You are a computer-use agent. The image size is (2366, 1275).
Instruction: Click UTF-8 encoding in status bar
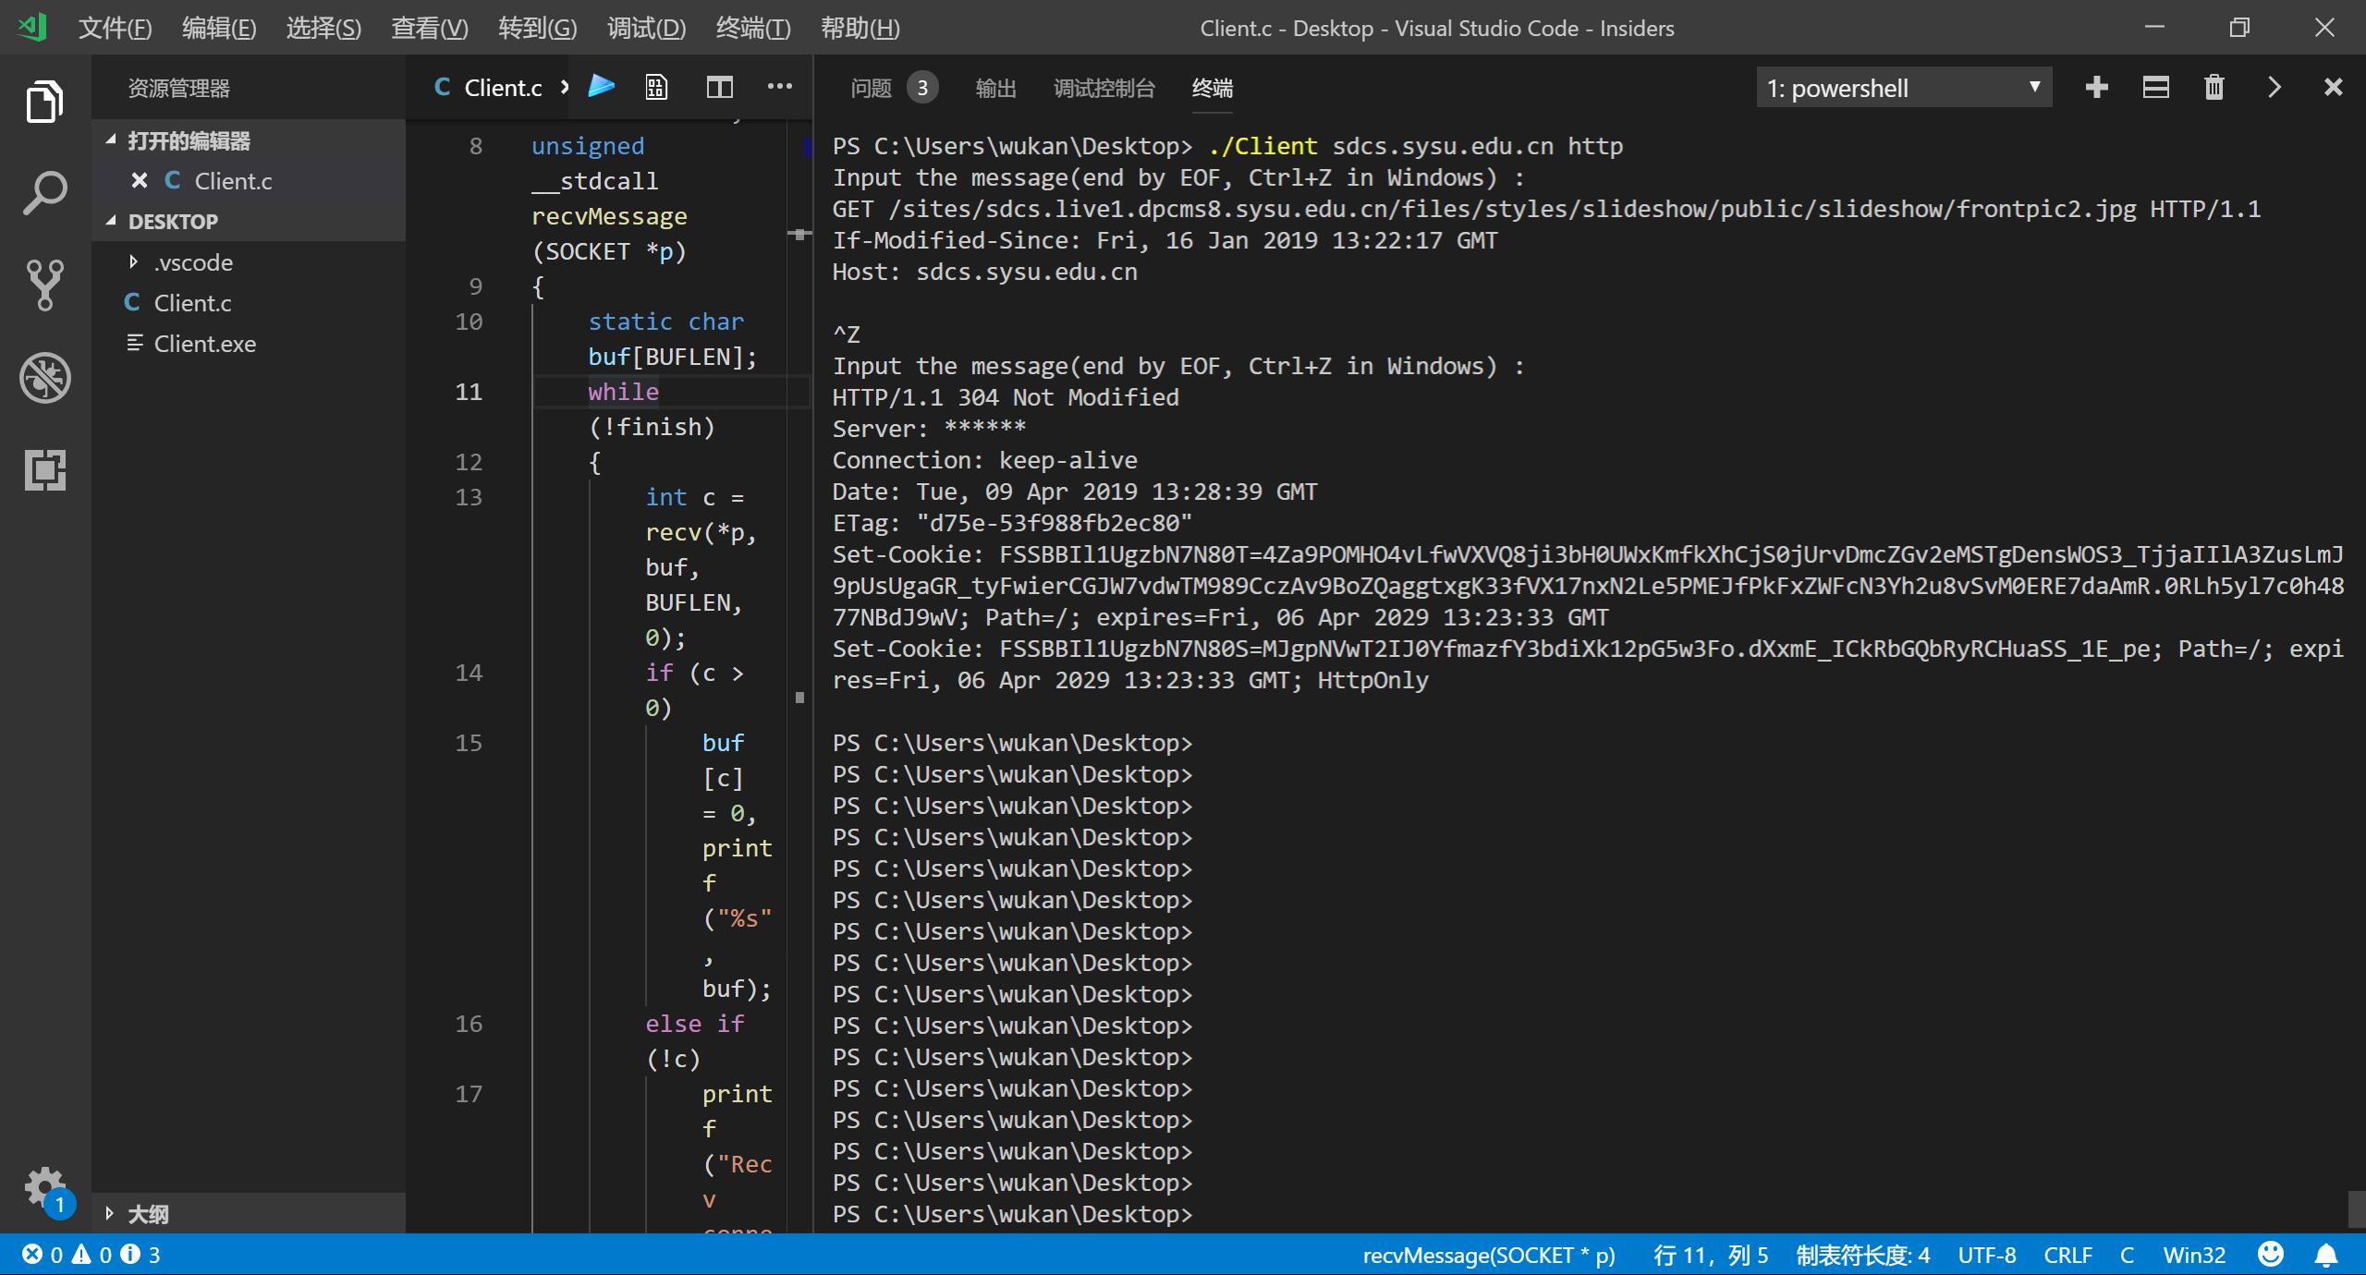(x=1986, y=1255)
